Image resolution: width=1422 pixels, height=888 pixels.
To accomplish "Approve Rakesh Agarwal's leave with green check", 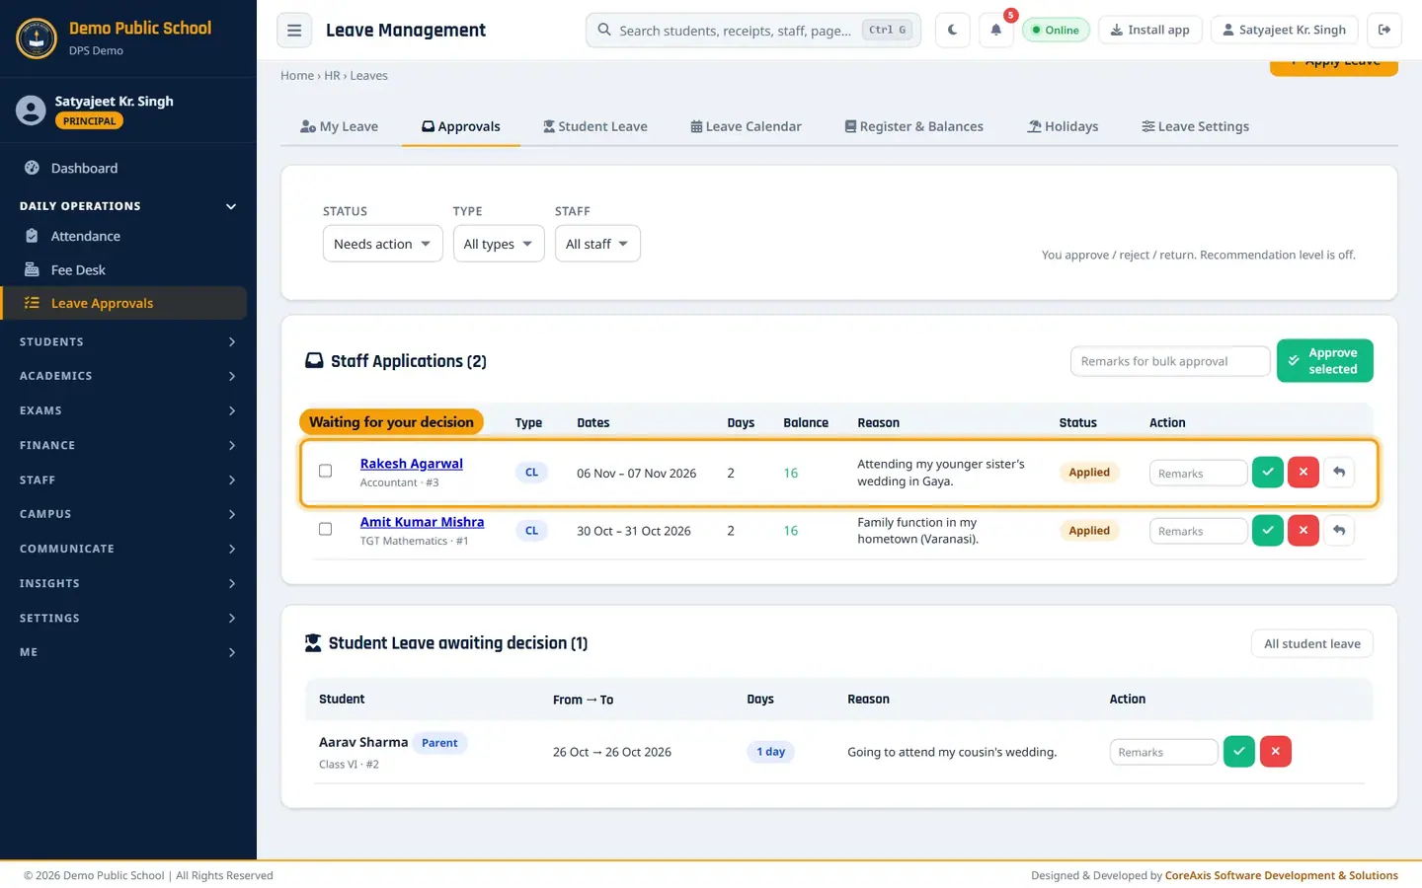I will point(1268,473).
